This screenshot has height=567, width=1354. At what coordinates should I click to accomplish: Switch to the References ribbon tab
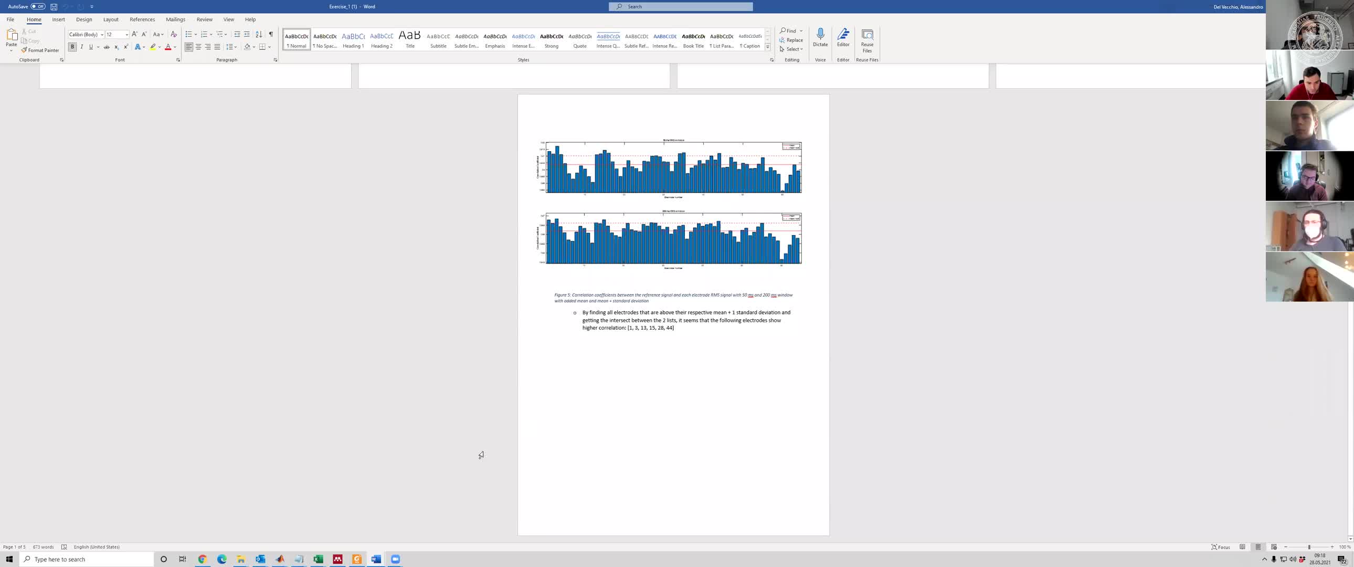[142, 19]
